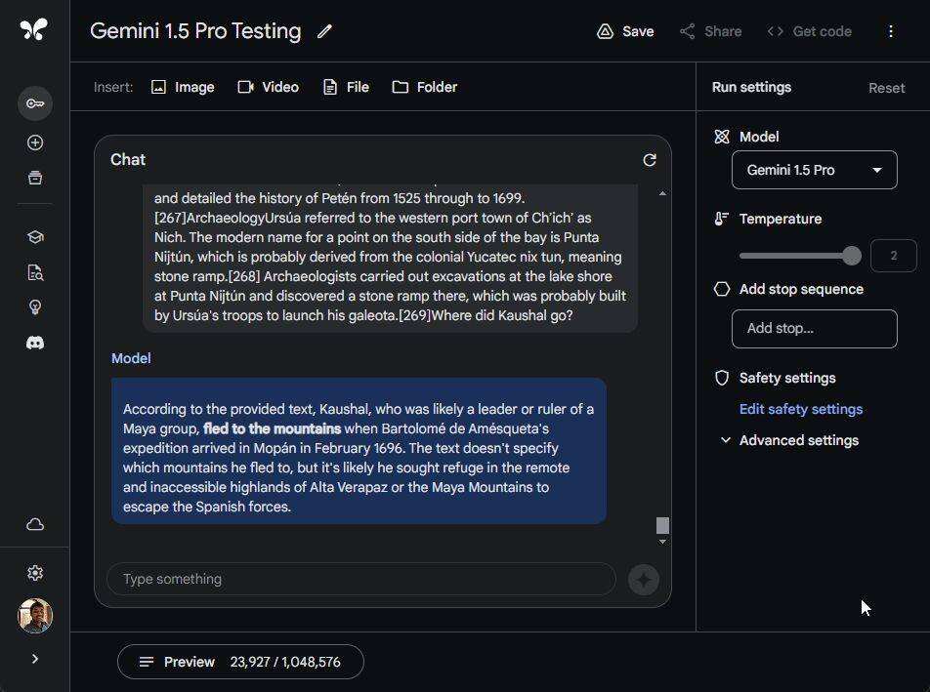
Task: Insert an Image into the prompt
Action: pyautogui.click(x=183, y=87)
